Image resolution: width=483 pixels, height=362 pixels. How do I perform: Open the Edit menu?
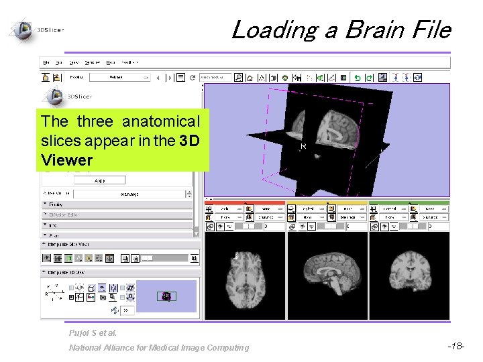[59, 62]
